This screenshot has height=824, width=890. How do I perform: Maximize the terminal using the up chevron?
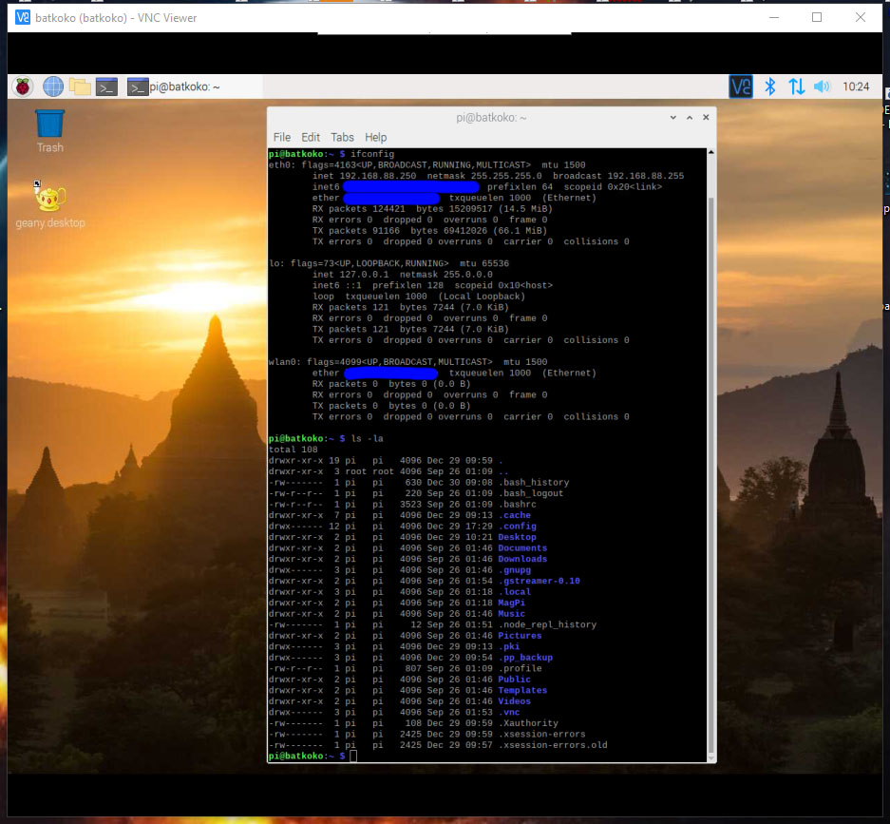[690, 118]
